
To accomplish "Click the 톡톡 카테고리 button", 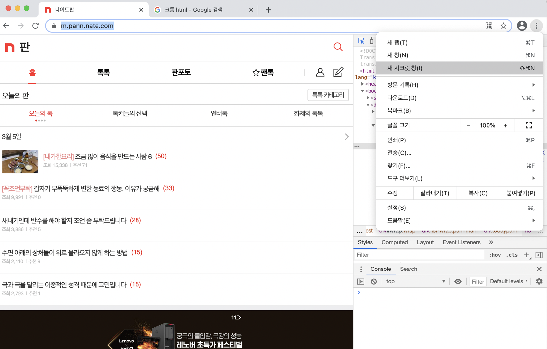I will [328, 95].
